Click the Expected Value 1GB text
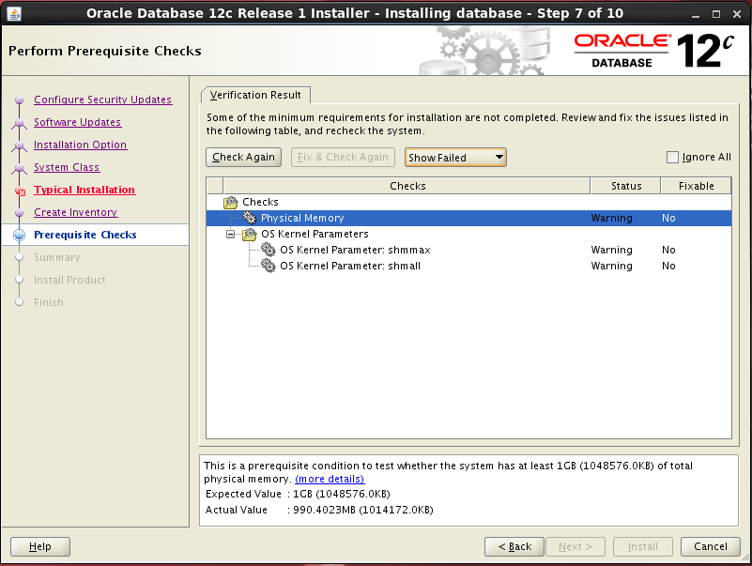The width and height of the screenshot is (752, 566). tap(342, 494)
